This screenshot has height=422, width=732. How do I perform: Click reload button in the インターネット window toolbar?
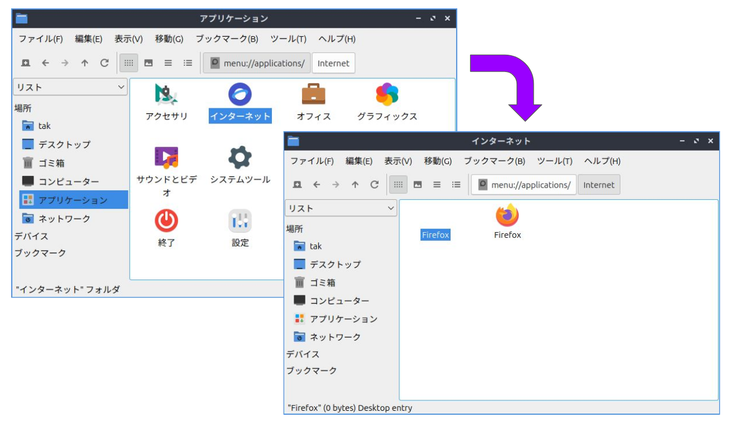(375, 185)
